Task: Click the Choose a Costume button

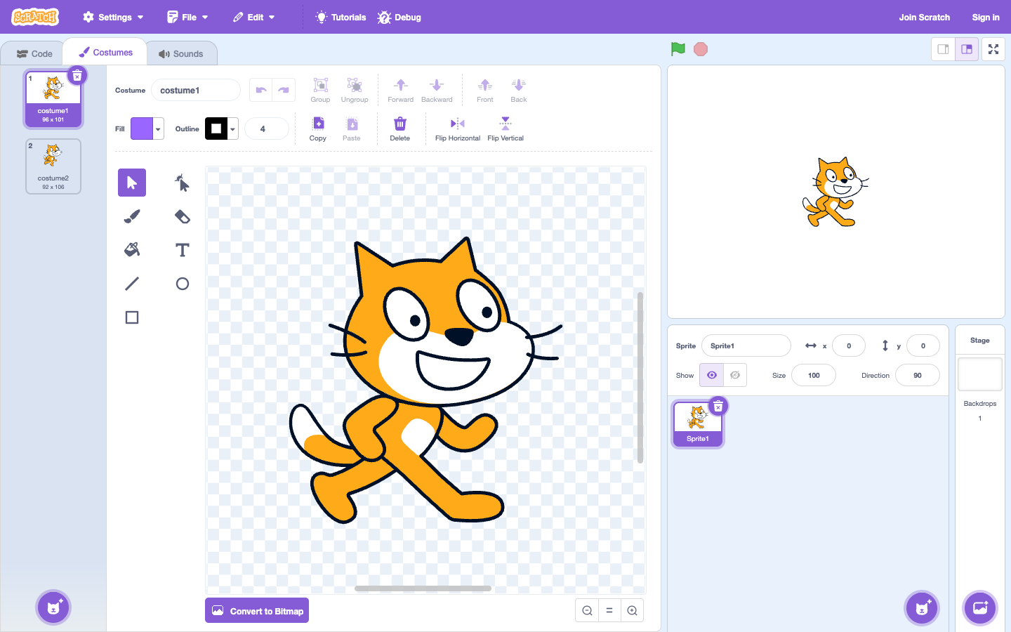Action: coord(53,607)
